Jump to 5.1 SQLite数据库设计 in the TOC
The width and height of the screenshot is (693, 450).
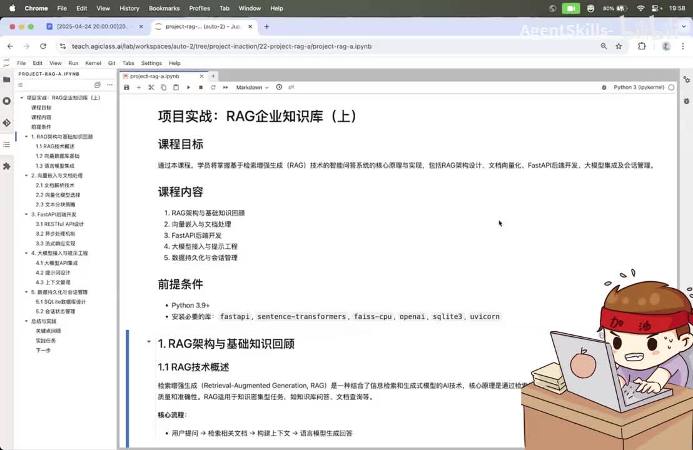[61, 302]
